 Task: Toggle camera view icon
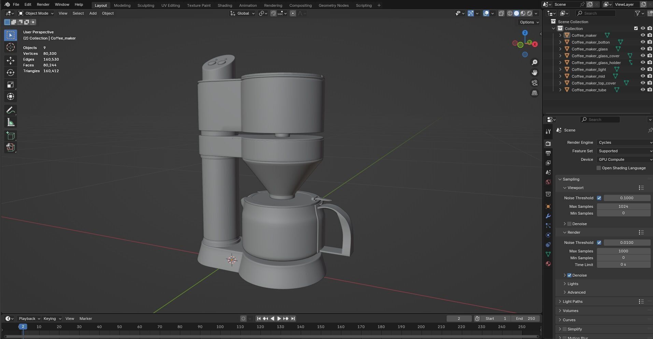tap(535, 83)
